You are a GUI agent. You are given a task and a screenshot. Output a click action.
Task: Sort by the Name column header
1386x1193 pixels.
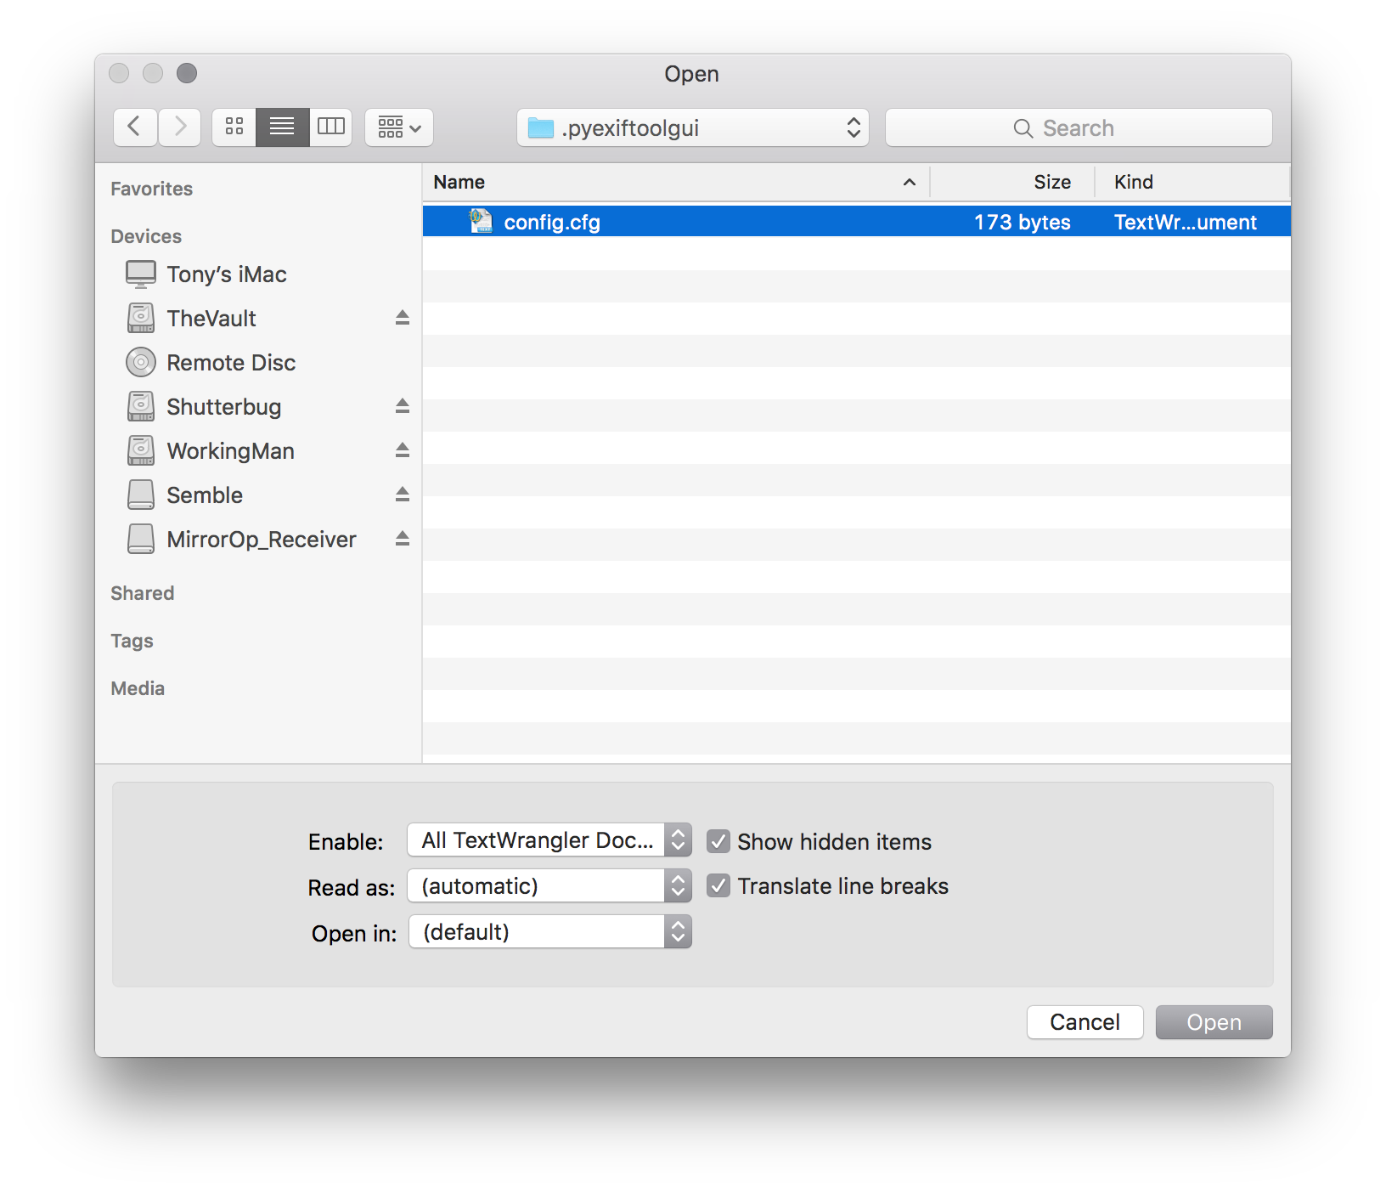coord(676,182)
